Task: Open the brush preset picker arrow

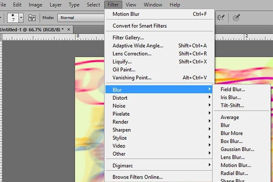Action: pyautogui.click(x=21, y=18)
